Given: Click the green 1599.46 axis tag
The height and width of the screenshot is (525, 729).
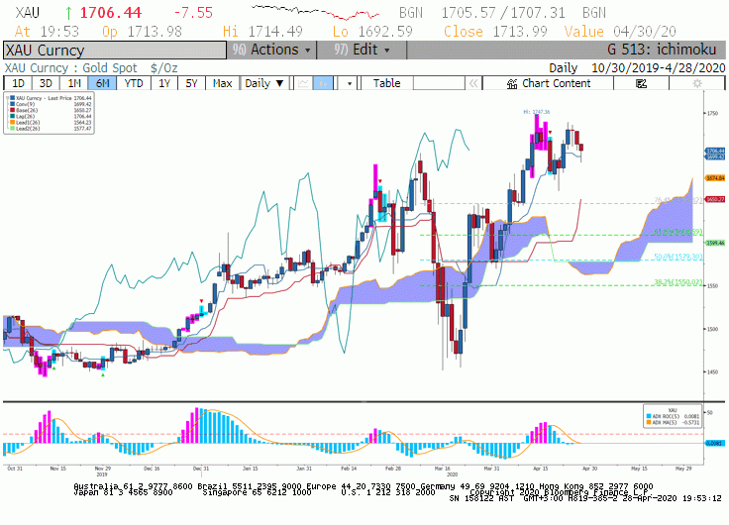Looking at the screenshot, I should tap(715, 243).
